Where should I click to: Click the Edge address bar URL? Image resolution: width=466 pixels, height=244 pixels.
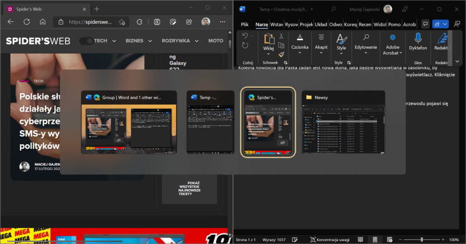tap(90, 22)
